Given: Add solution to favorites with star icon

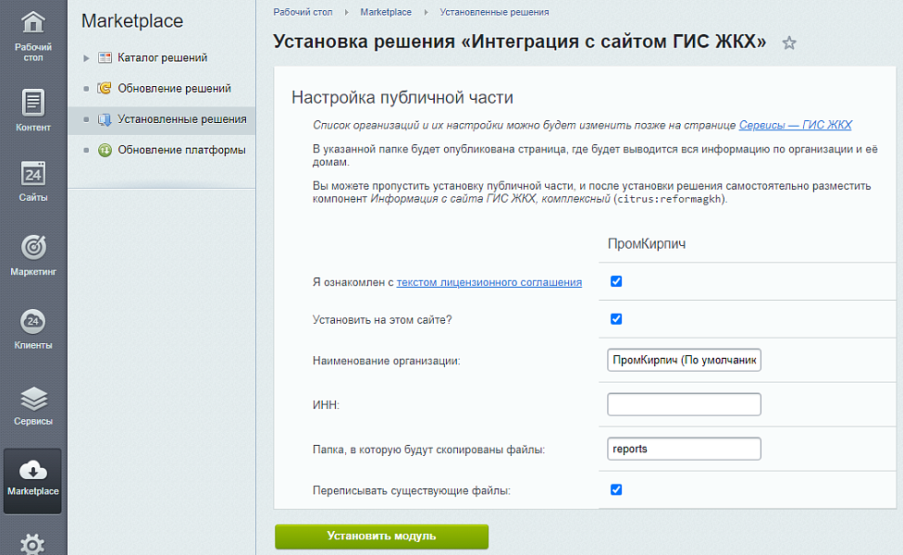Looking at the screenshot, I should pyautogui.click(x=789, y=43).
